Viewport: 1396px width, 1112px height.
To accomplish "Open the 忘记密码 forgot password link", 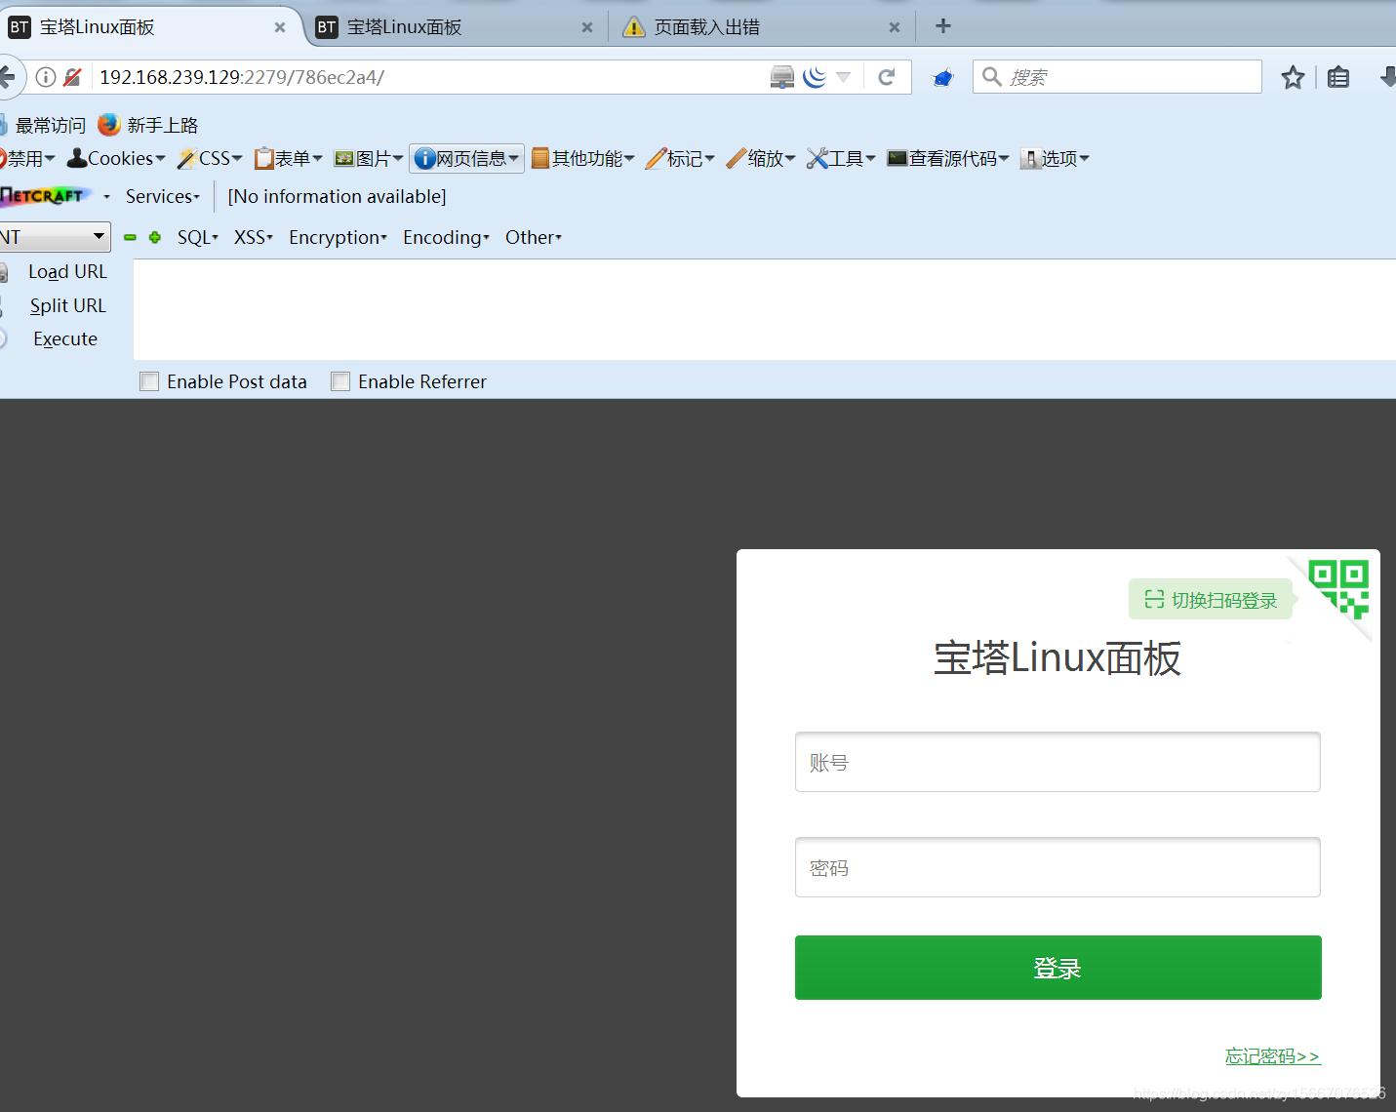I will pos(1272,1055).
